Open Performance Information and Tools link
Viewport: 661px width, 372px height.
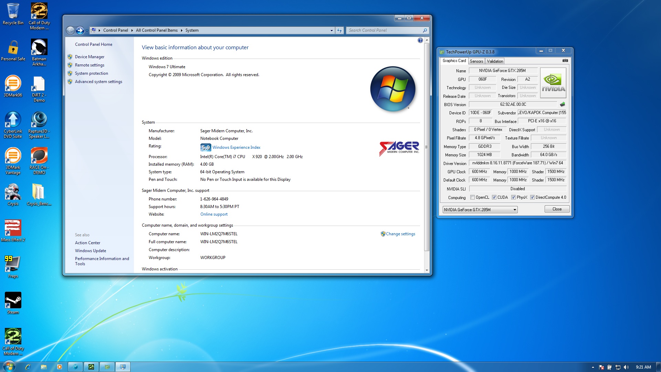102,261
